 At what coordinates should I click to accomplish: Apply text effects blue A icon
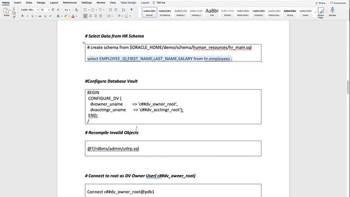tap(58, 16)
